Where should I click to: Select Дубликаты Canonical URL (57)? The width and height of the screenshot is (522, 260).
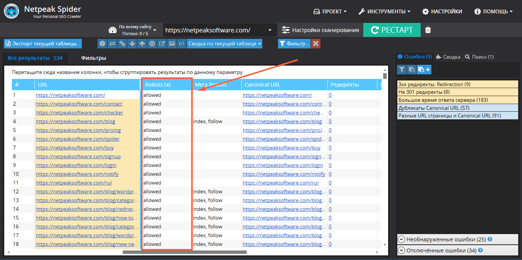click(x=458, y=108)
